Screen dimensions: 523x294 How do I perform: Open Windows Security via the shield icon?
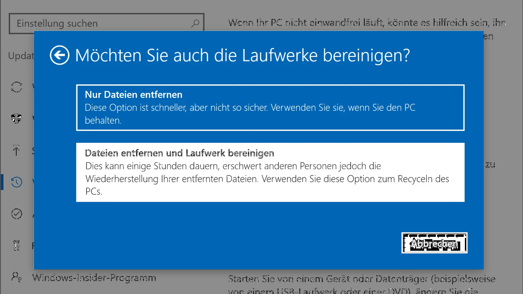tap(17, 119)
